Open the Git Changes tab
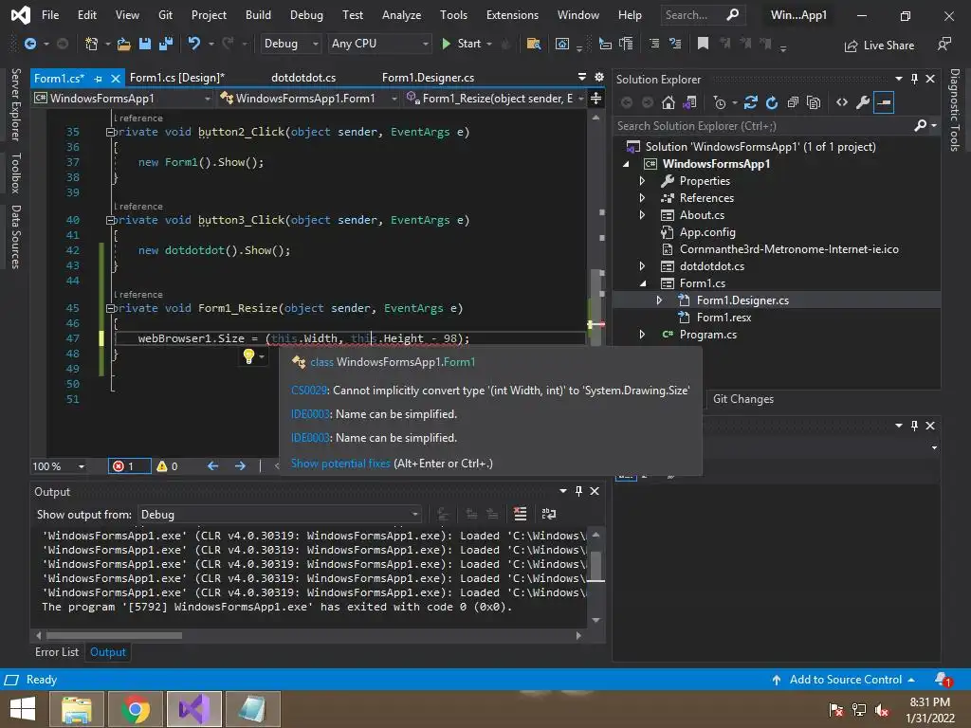Image resolution: width=971 pixels, height=728 pixels. tap(743, 399)
